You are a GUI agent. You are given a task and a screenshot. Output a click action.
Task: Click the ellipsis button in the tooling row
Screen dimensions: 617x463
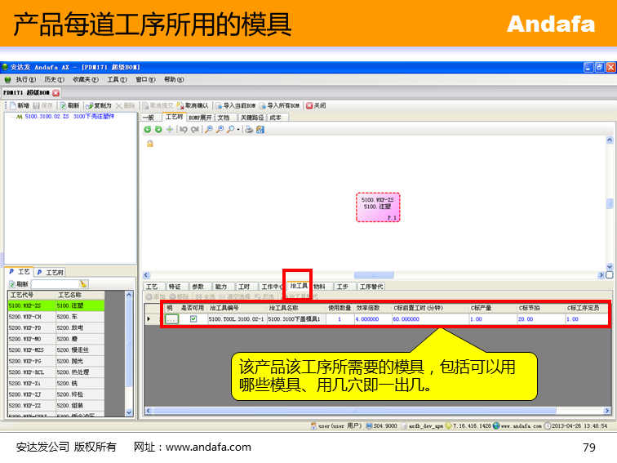click(171, 319)
